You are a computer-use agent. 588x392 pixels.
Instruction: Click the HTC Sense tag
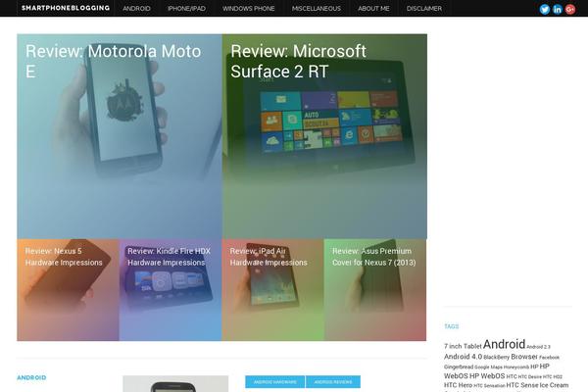pos(522,385)
